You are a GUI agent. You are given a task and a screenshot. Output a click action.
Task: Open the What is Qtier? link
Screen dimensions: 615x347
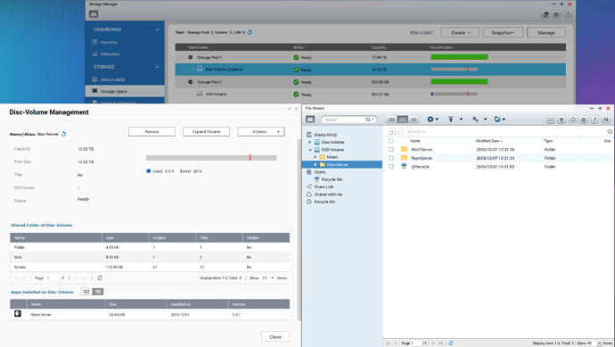(x=422, y=33)
